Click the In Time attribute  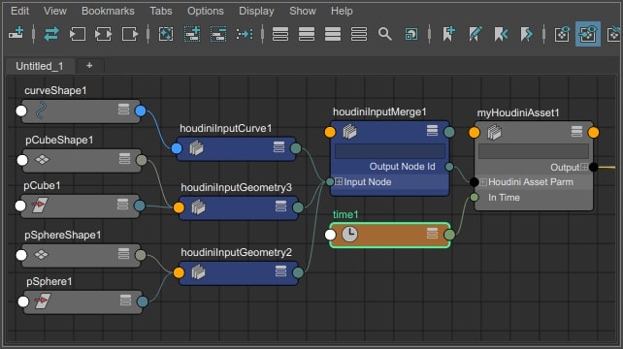click(x=504, y=198)
